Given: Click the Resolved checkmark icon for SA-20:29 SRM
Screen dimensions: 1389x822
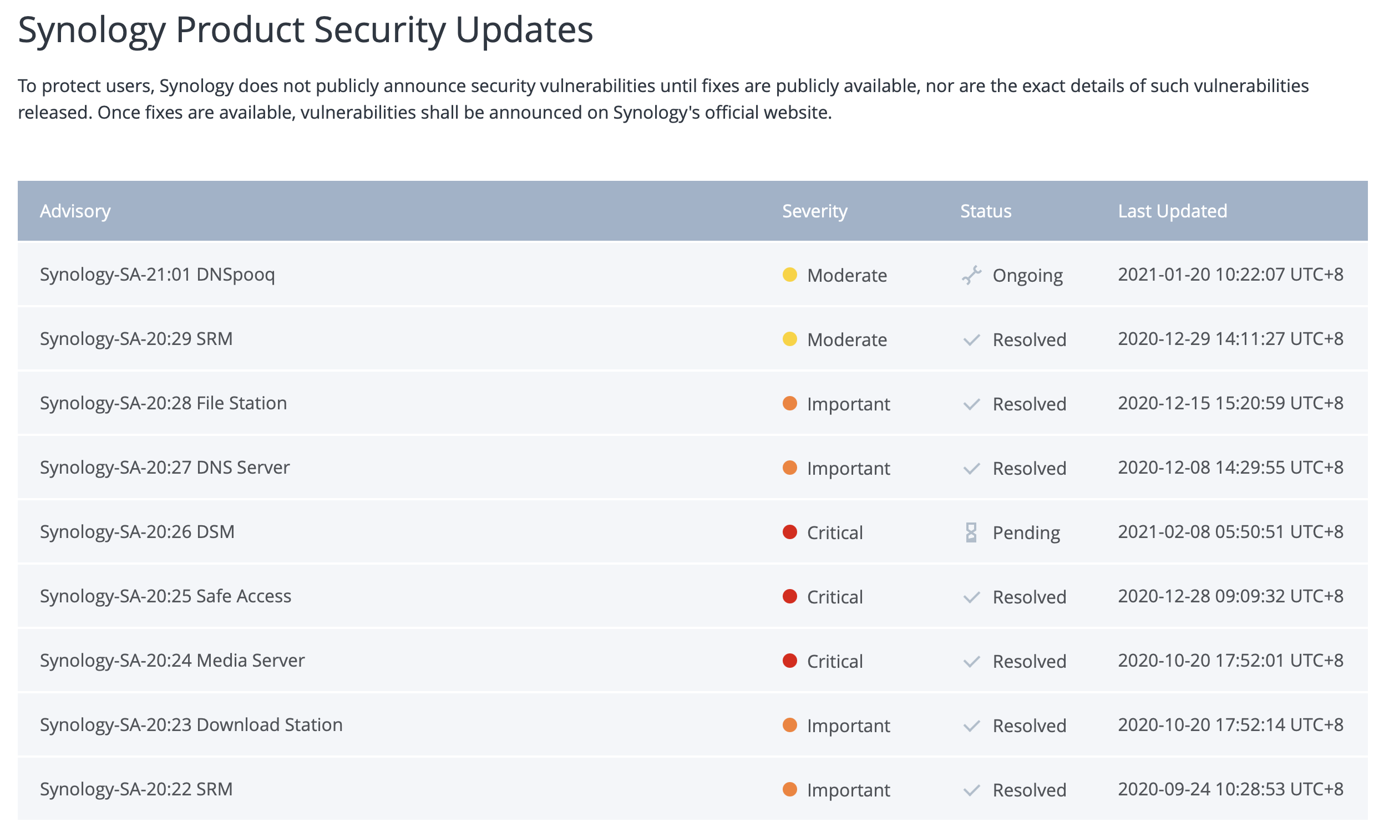Looking at the screenshot, I should click(x=971, y=340).
